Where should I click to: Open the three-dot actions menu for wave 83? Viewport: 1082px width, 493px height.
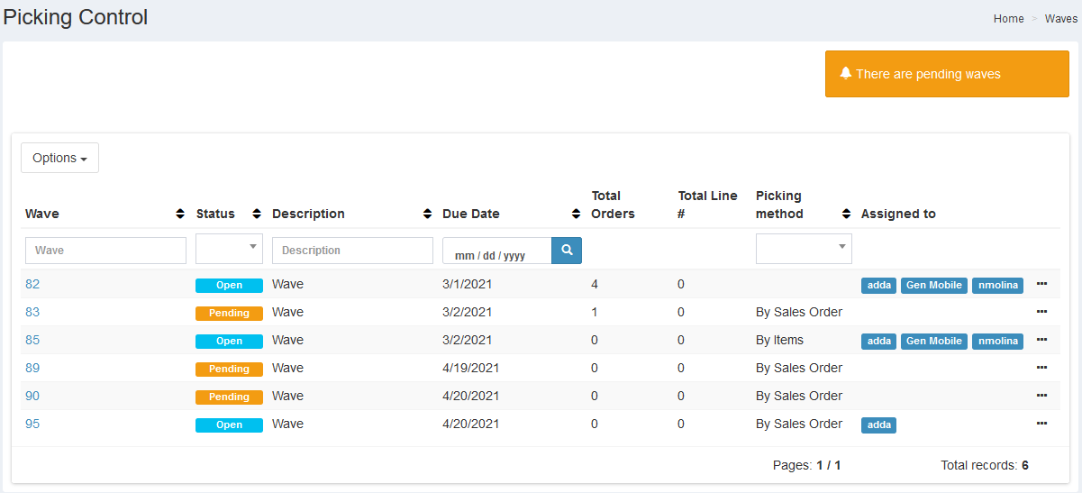(x=1041, y=312)
